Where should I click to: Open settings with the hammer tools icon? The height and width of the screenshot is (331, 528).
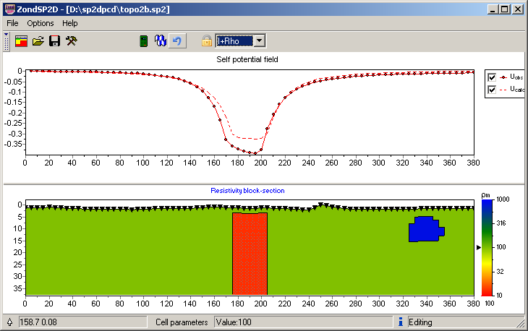pyautogui.click(x=71, y=41)
